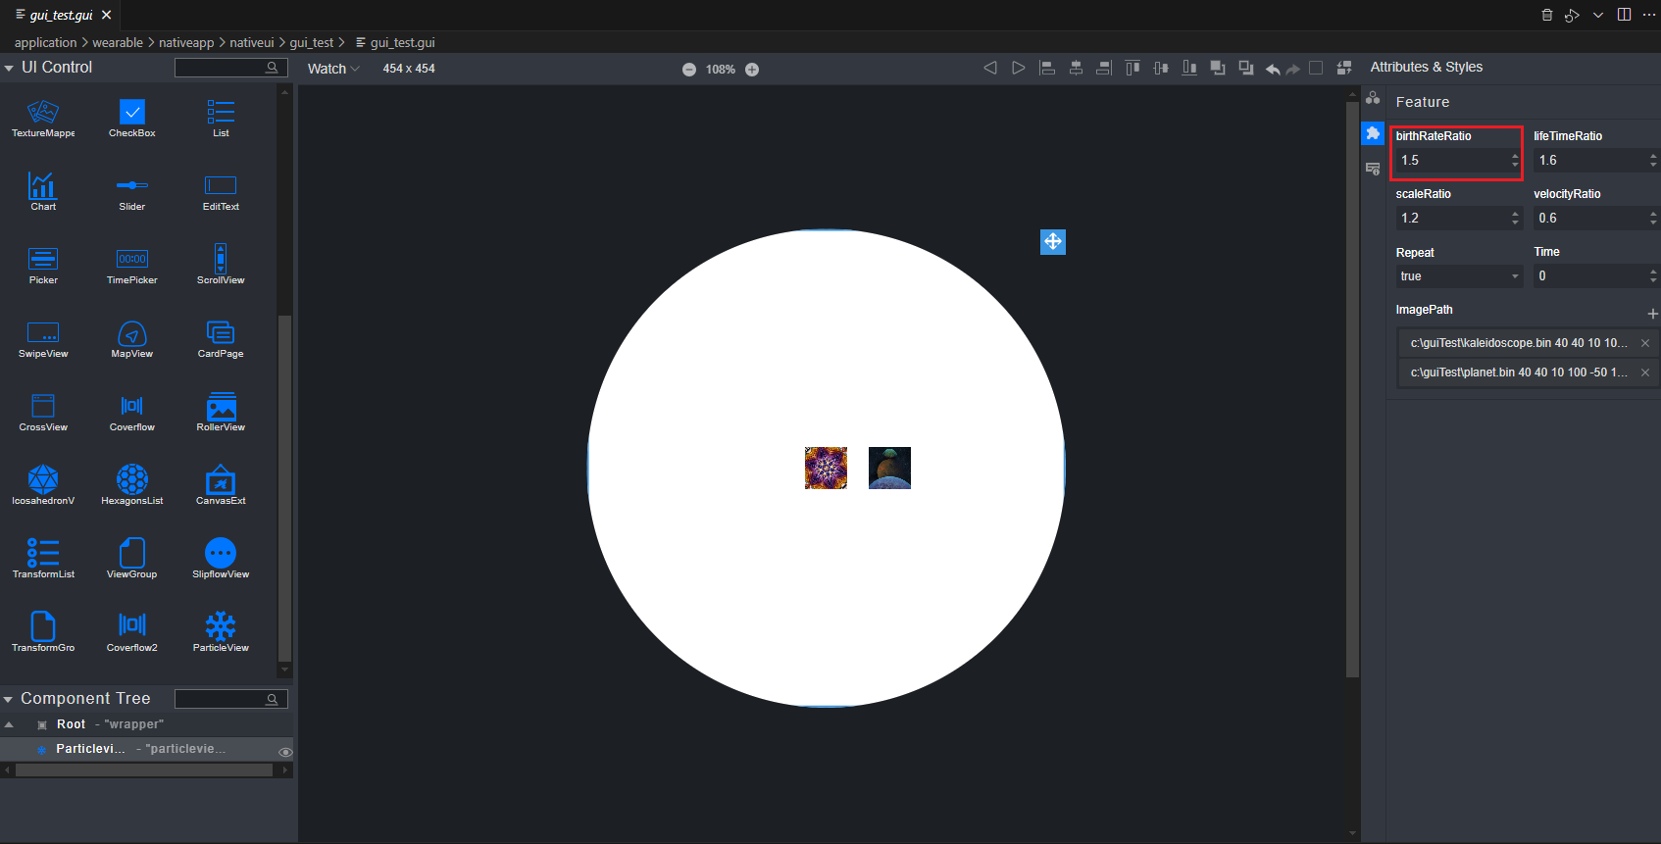Click the undo arrow in the toolbar

(x=1273, y=69)
